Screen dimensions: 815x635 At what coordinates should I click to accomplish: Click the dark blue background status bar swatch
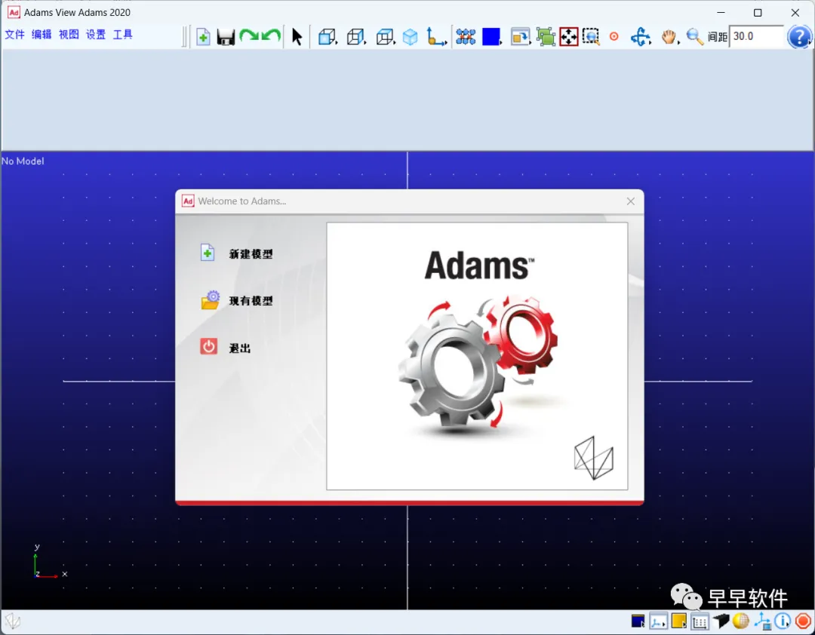click(638, 621)
